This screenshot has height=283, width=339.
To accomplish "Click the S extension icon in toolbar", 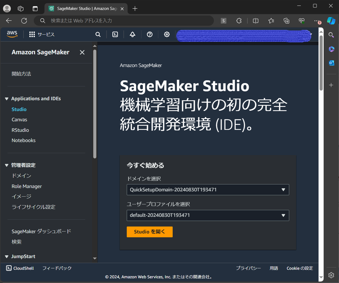I will pos(223,21).
